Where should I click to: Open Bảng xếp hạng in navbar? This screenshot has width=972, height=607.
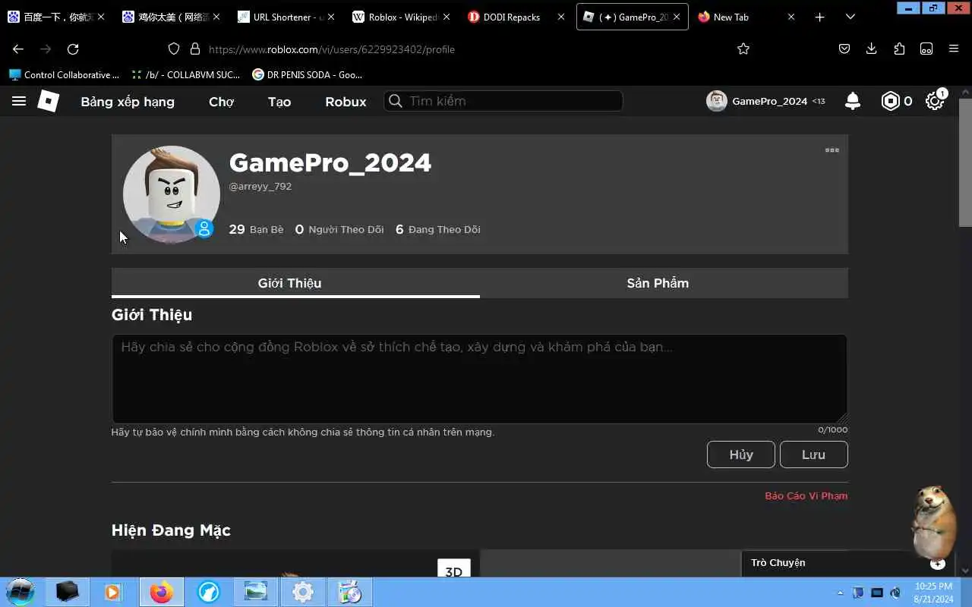128,102
